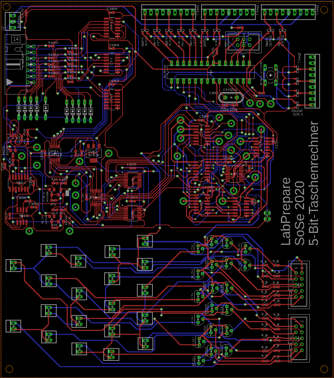This screenshot has height=378, width=334.
Task: Select the box labeled 14
Action: coord(16,39)
